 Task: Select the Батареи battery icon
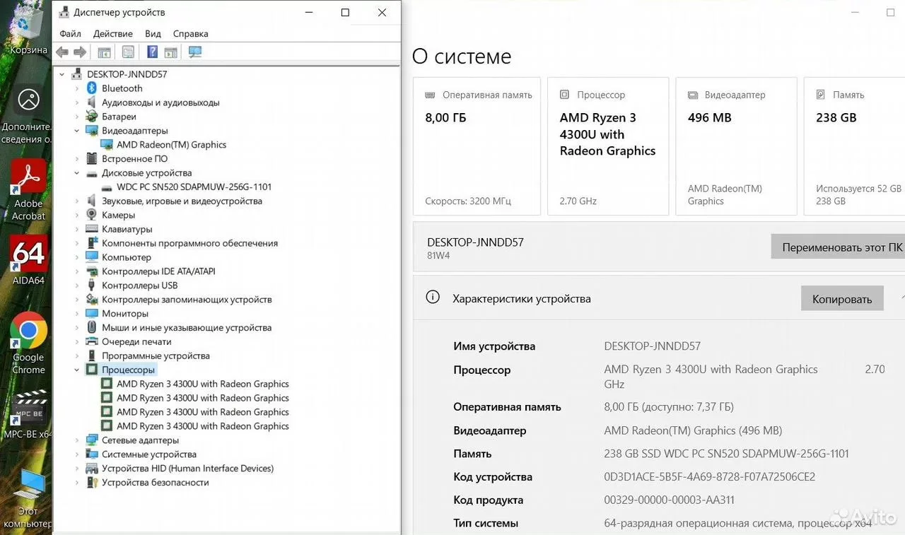tap(91, 117)
